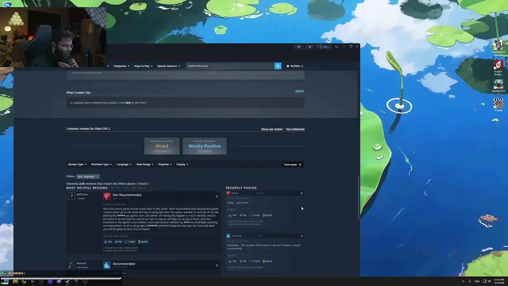Open Burglin' Gnomes desktop shortcut
Viewport: 508px width, 286px height.
click(x=498, y=68)
